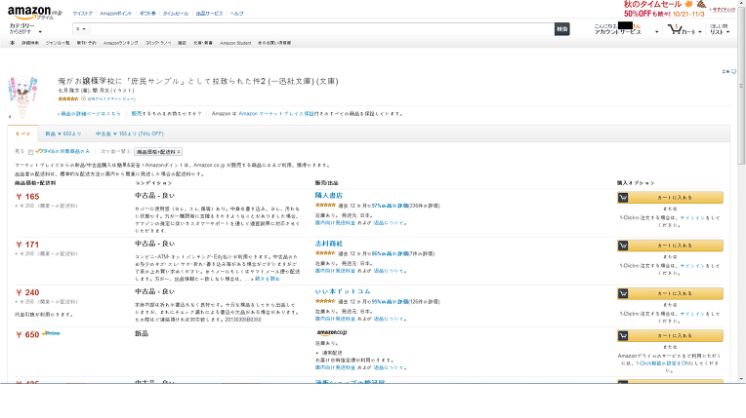Open Amazonランキング in the sub navigation
The height and width of the screenshot is (418, 746).
coord(121,43)
